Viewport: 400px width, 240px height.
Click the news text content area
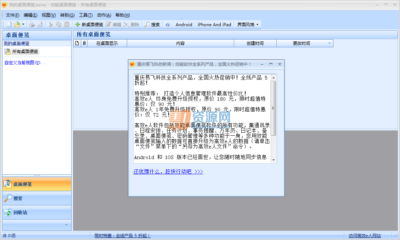click(x=202, y=119)
